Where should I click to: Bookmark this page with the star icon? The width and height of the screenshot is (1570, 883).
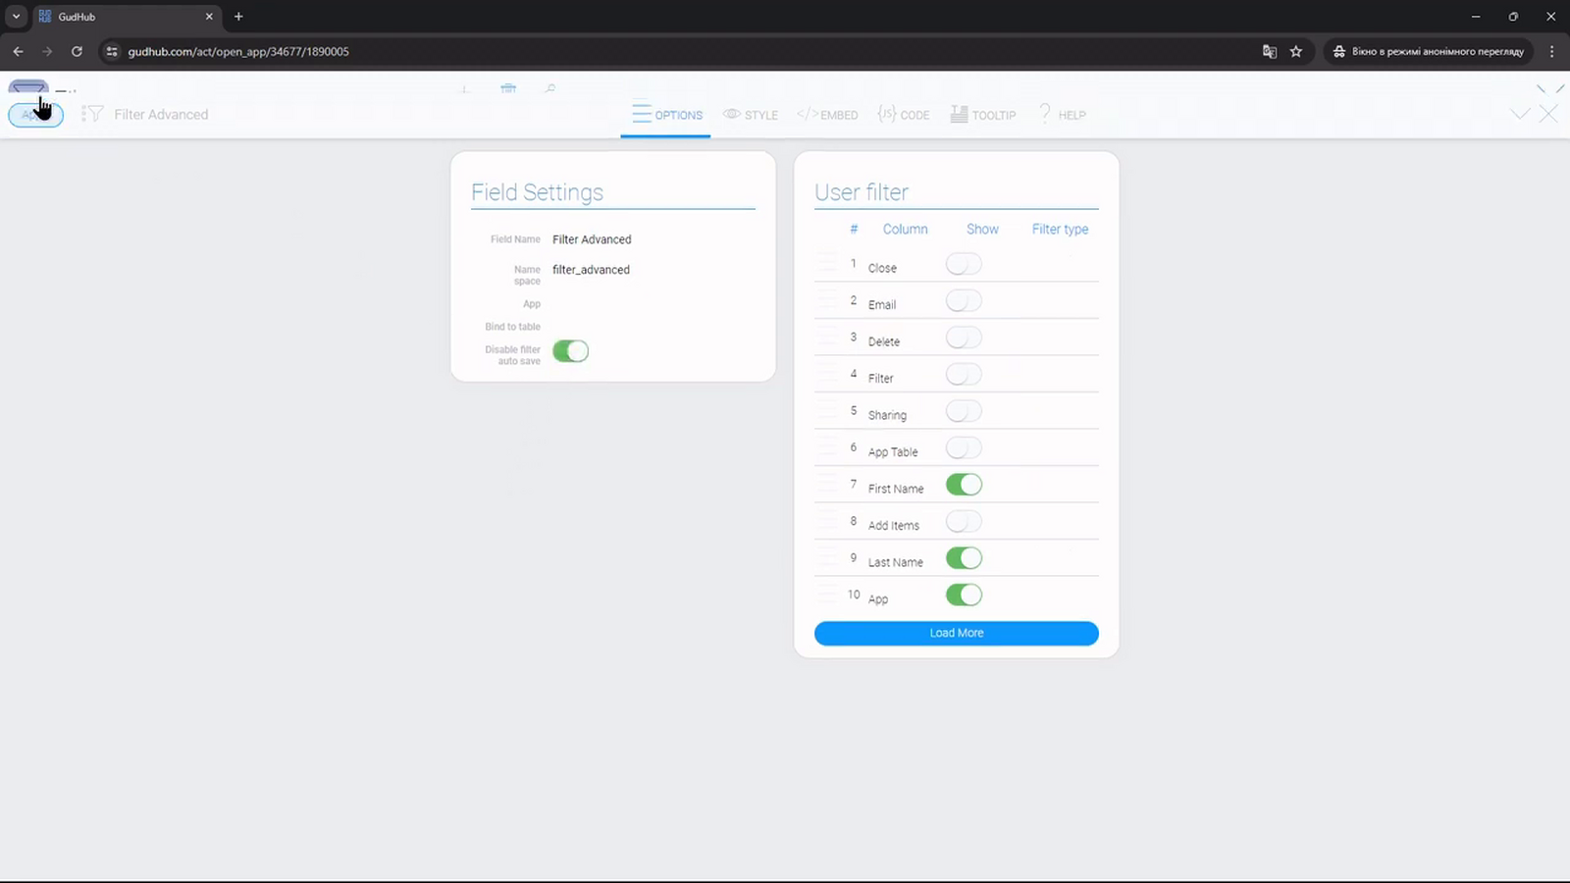pos(1296,51)
